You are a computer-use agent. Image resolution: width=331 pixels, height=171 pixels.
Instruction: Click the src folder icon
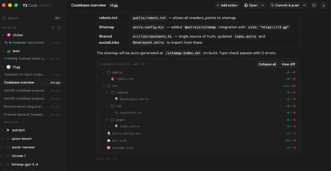[x=109, y=86]
